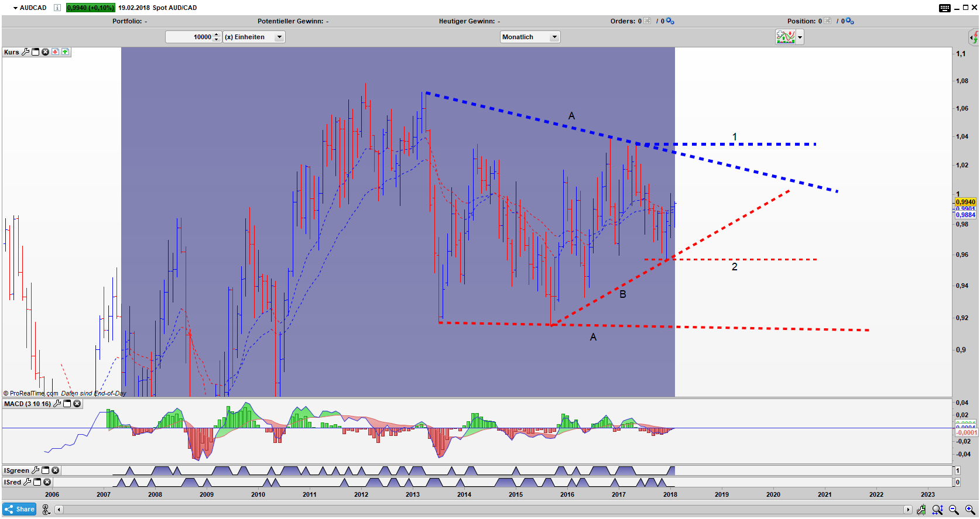
Task: Open the on-screen keyboard icon
Action: [x=945, y=8]
